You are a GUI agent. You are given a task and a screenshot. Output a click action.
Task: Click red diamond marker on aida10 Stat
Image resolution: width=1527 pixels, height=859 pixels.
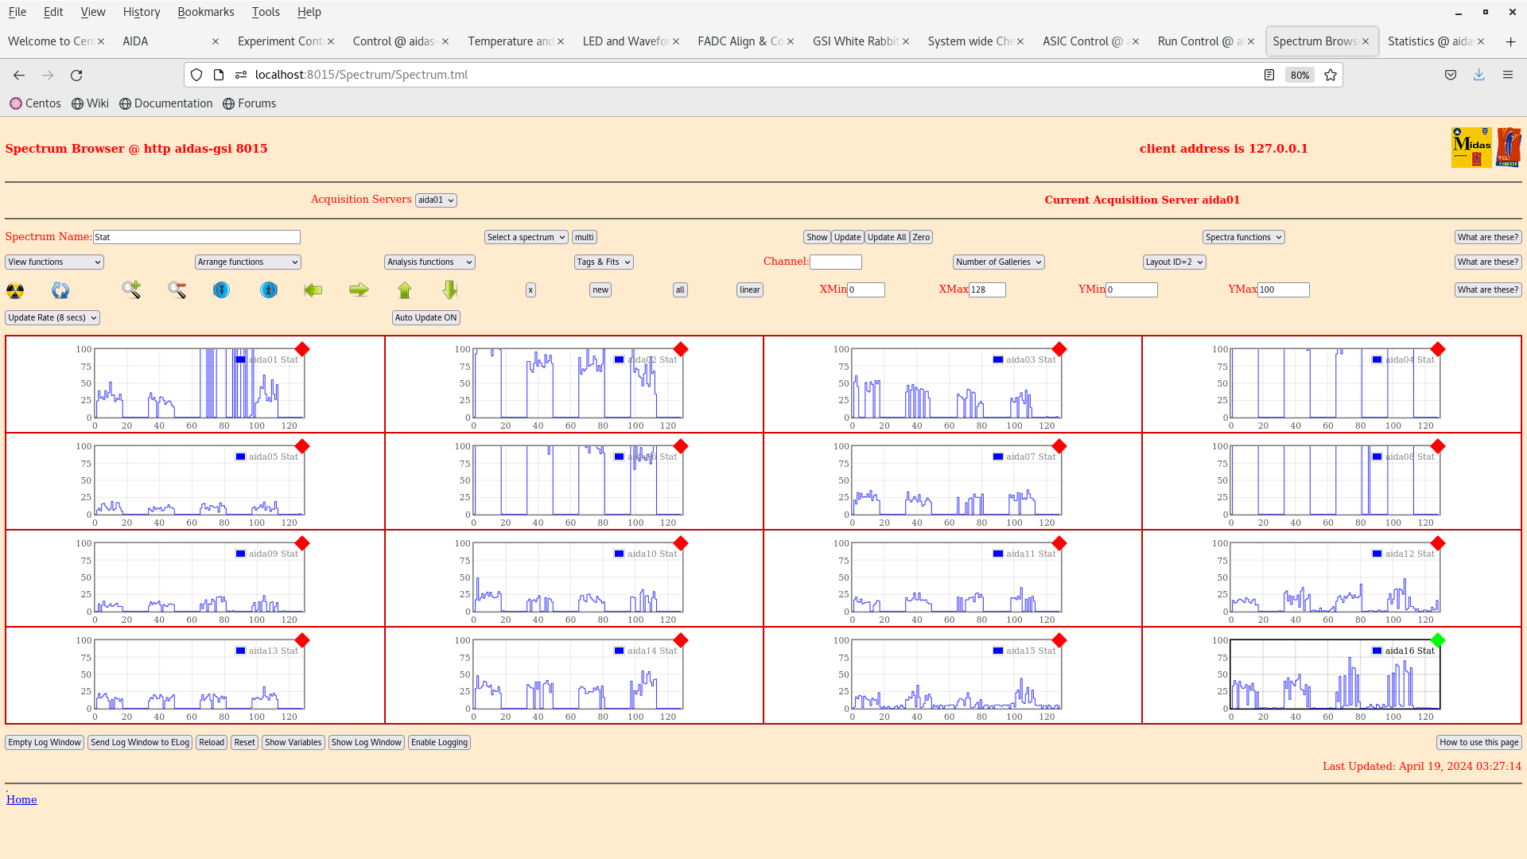tap(681, 543)
